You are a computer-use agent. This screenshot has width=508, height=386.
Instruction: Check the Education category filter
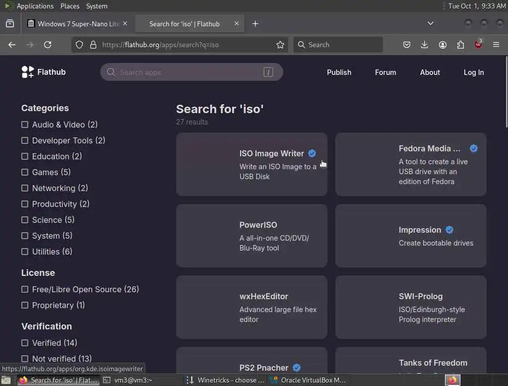click(x=25, y=156)
